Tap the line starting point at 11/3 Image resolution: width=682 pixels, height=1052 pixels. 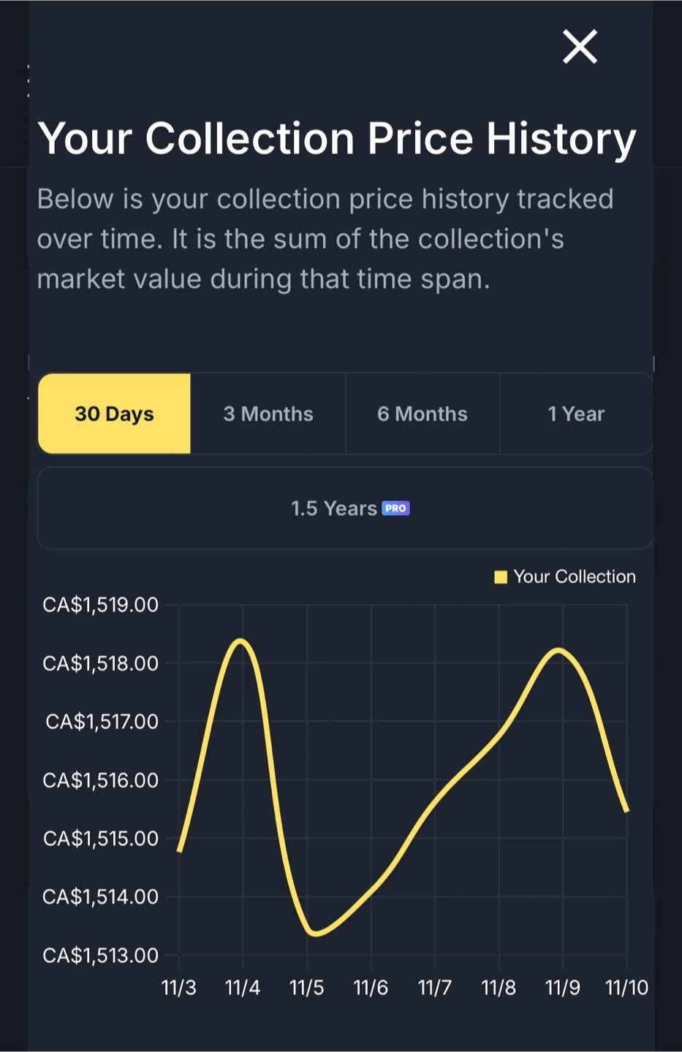[180, 850]
